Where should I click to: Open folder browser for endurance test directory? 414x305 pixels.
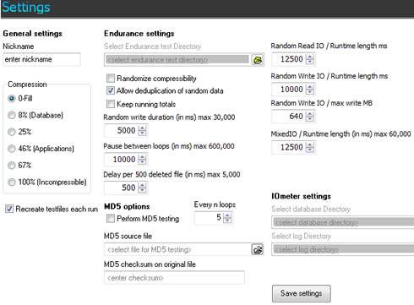(x=258, y=60)
